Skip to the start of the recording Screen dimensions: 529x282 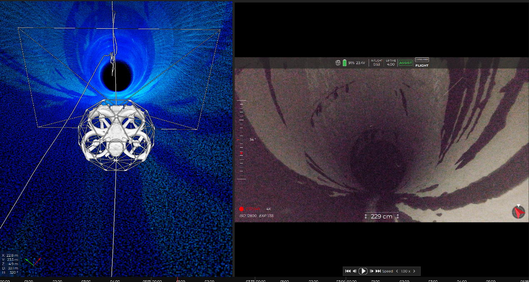tap(348, 271)
